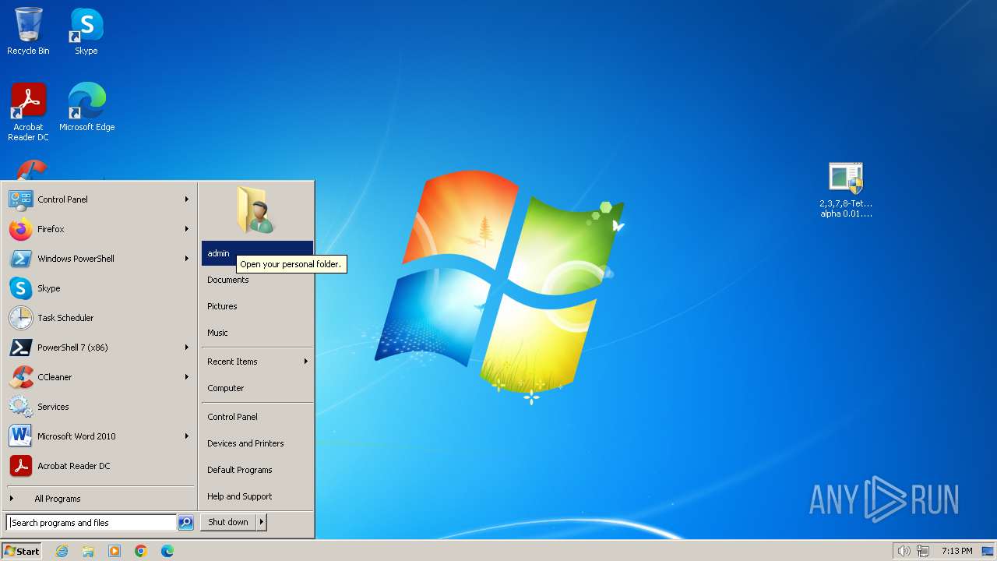Select Recent Items entry text
The image size is (997, 561).
(x=232, y=362)
